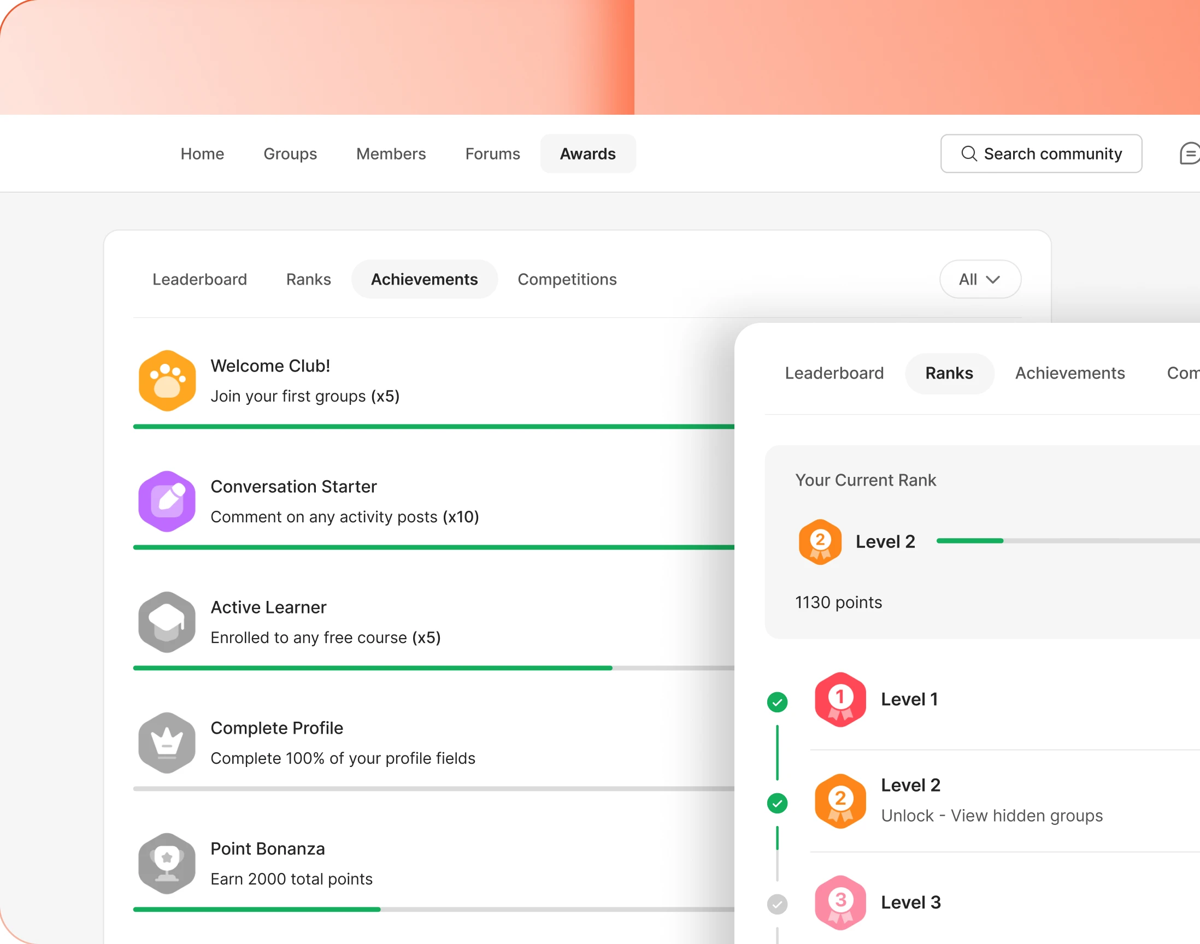Go to the Home nav tab

coord(202,154)
